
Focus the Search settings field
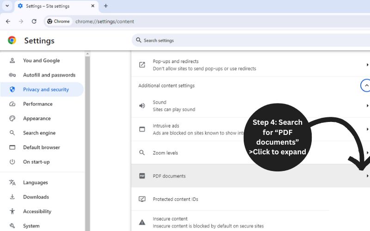(x=251, y=40)
